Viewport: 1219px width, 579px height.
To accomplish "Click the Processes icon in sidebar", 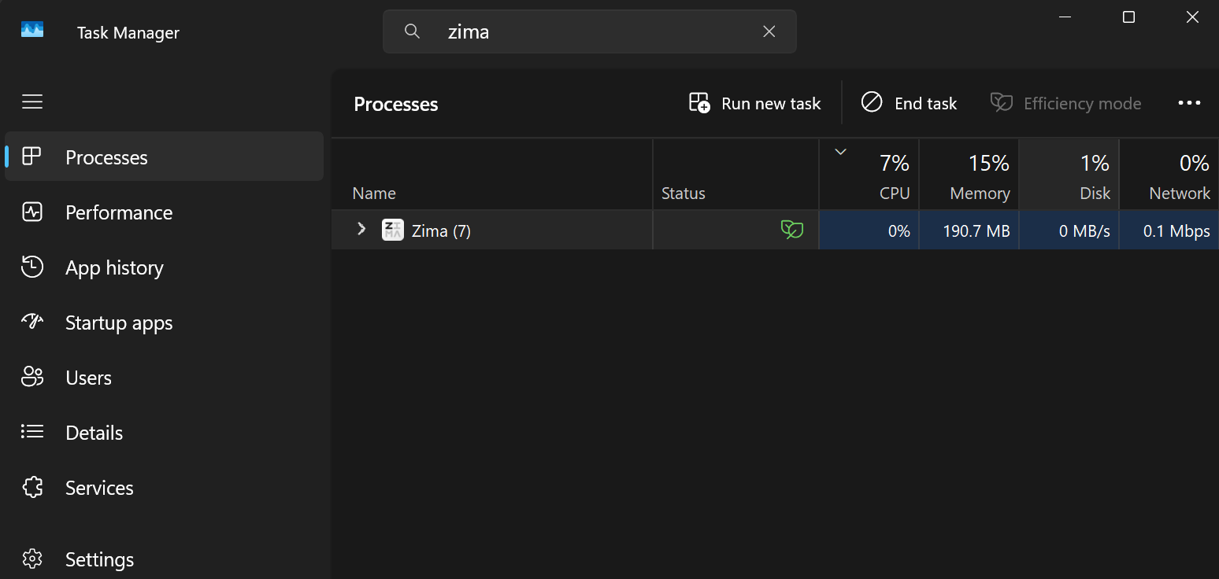I will tap(31, 157).
